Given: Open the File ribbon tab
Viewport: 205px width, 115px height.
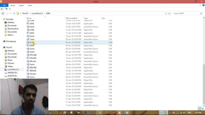Looking at the screenshot, I should [4, 5].
